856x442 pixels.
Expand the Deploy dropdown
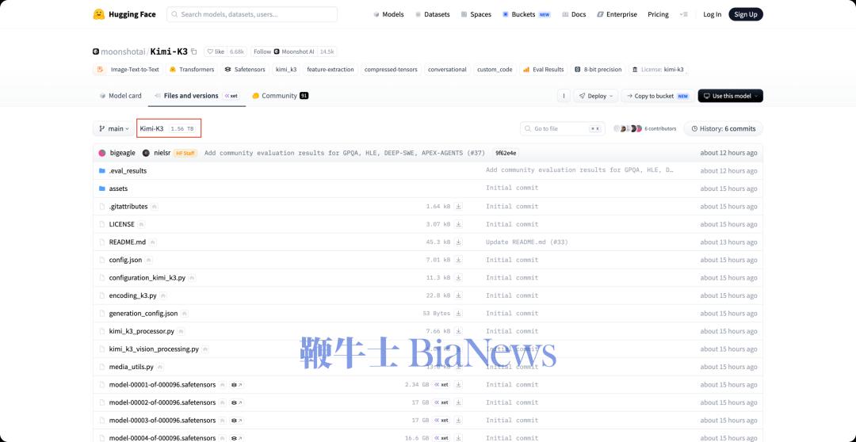coord(595,96)
